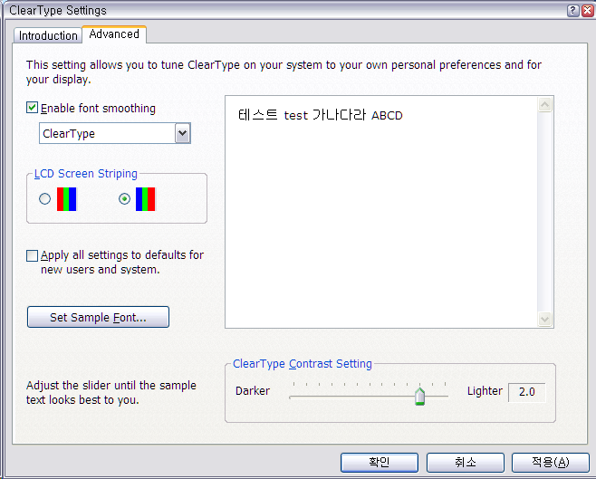Click the 취소 (Cancel) button
Viewport: 596px width, 479px height.
click(466, 463)
